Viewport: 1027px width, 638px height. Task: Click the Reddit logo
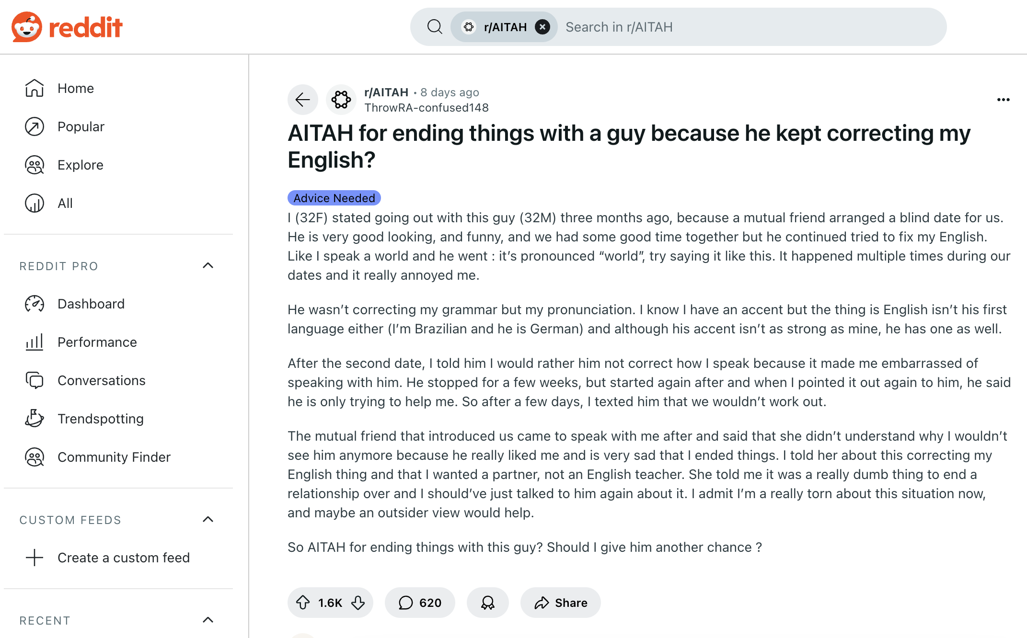point(67,27)
